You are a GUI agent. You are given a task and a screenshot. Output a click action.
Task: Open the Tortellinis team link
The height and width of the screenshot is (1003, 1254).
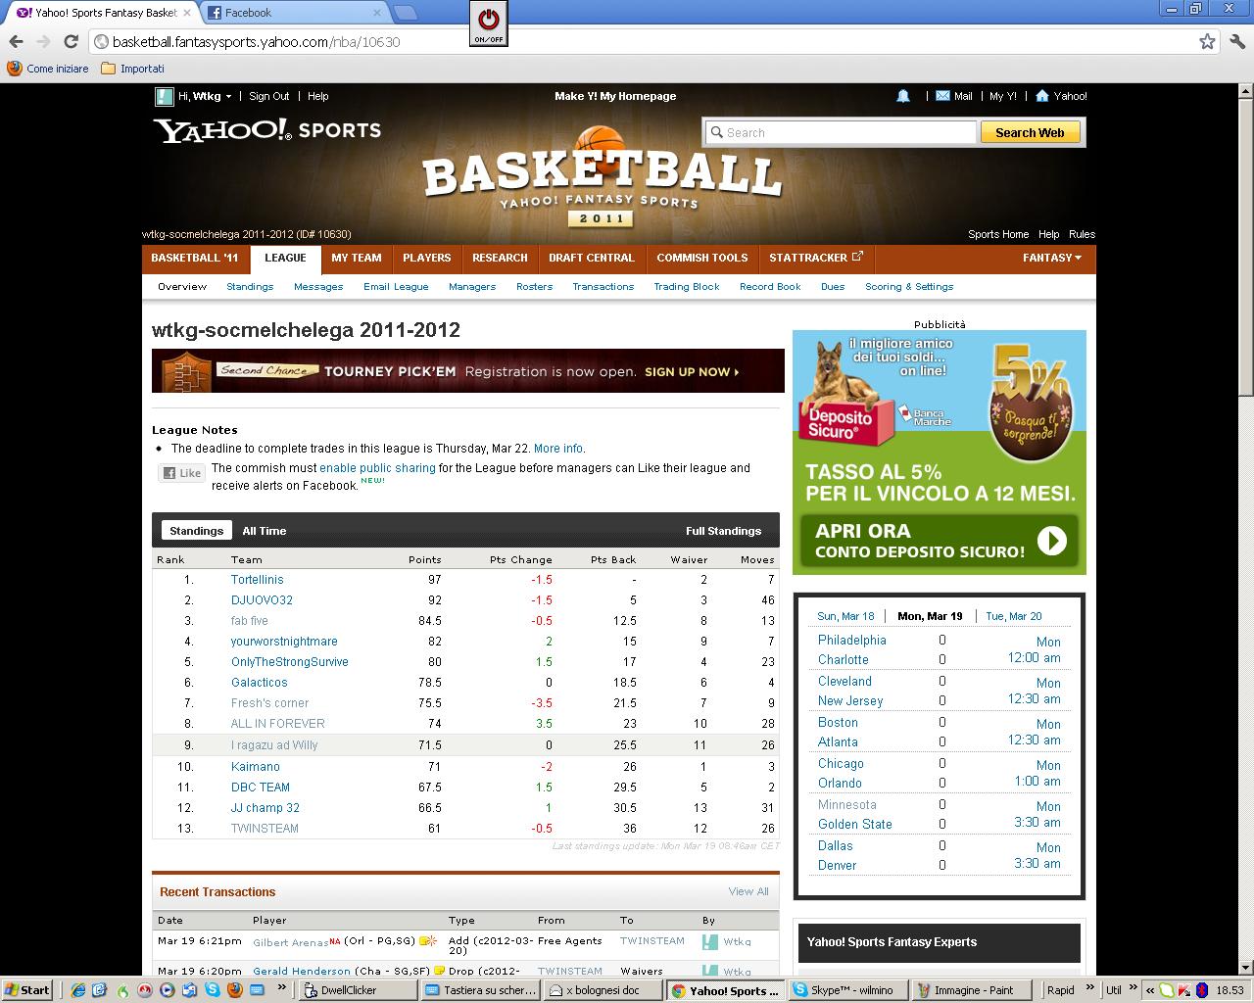257,580
